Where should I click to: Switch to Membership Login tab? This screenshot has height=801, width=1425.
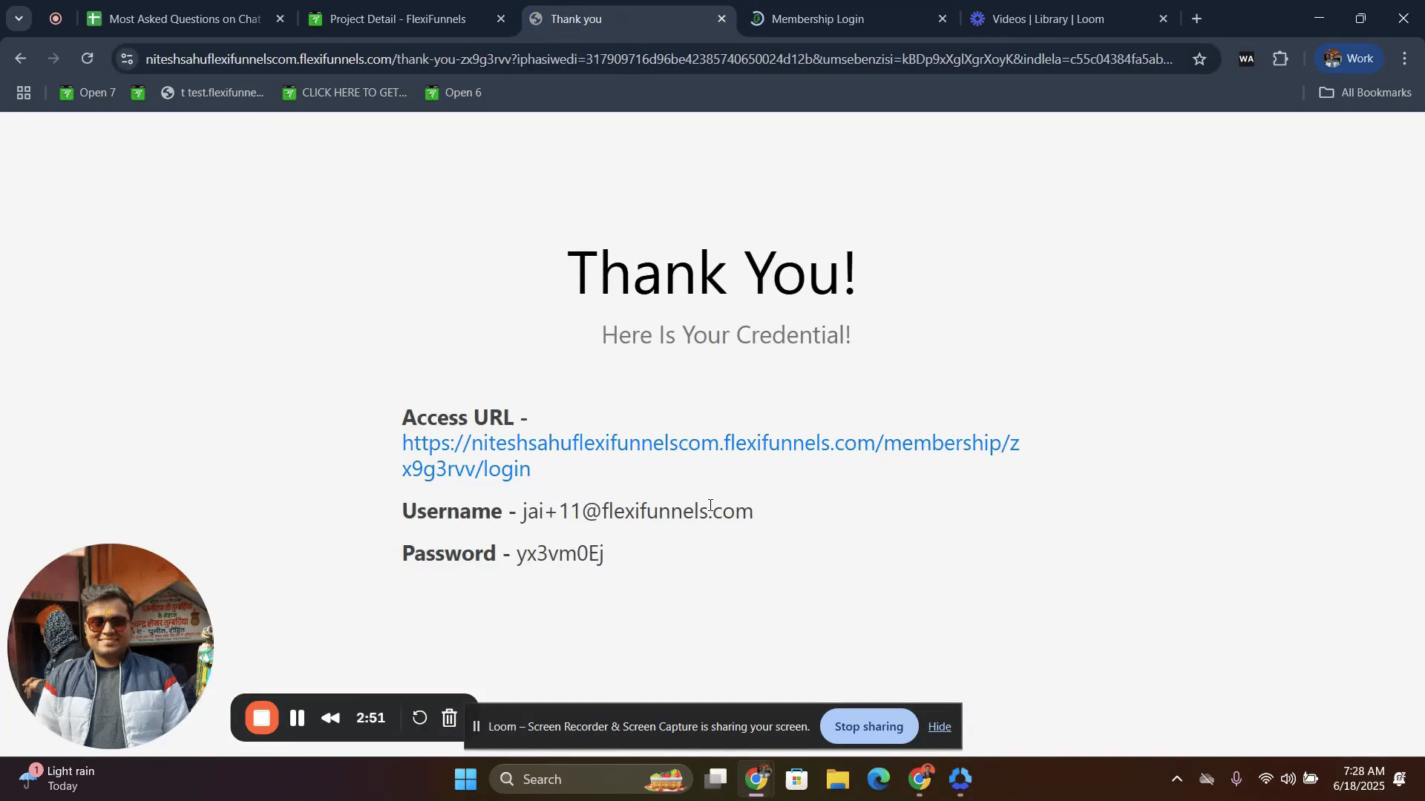(x=817, y=19)
